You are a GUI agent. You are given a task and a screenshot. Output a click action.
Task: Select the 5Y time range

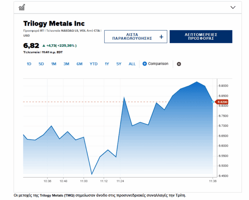coord(119,64)
